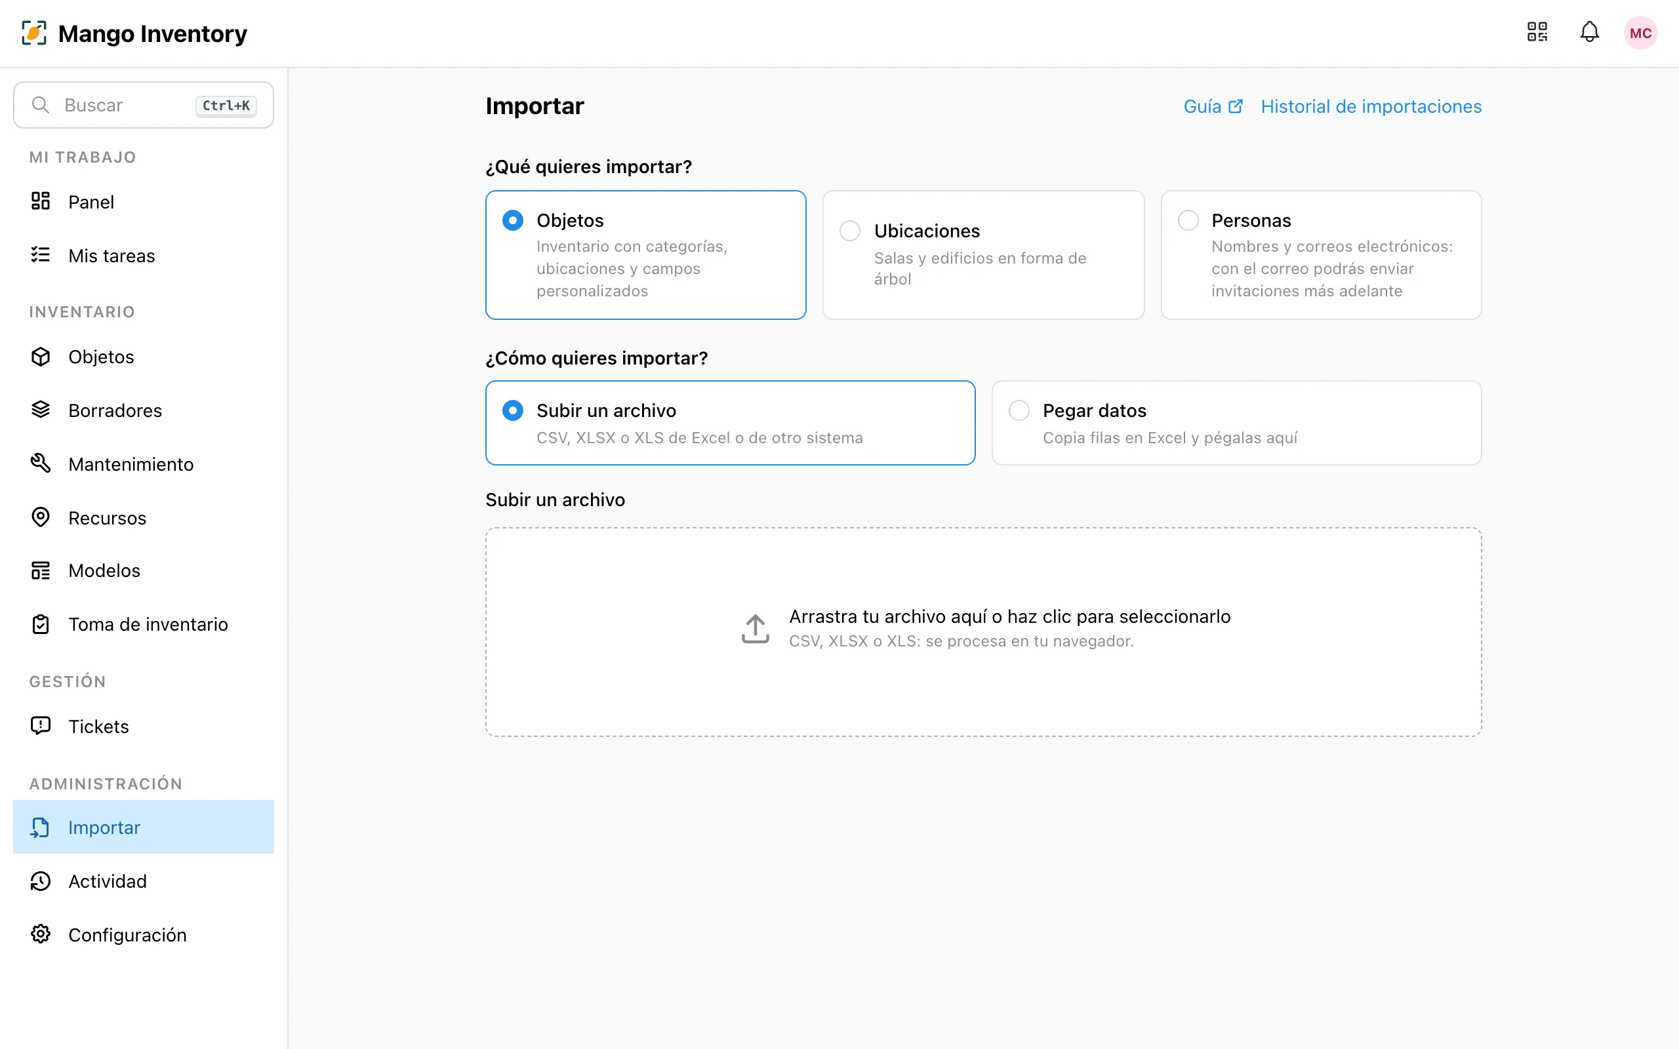
Task: Go to Mis tareas
Action: point(144,255)
